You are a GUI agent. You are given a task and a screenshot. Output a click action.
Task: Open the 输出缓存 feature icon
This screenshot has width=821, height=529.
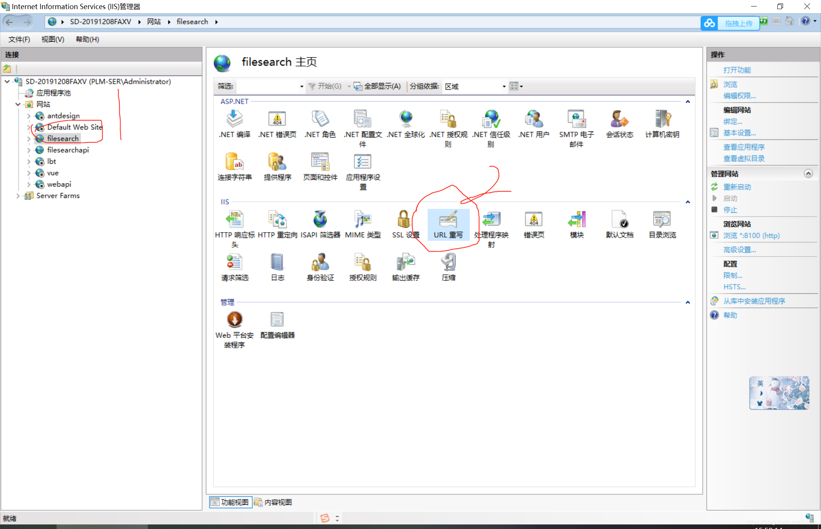406,267
